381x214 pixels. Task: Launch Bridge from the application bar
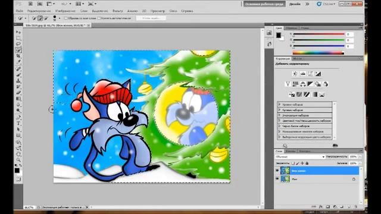30,4
